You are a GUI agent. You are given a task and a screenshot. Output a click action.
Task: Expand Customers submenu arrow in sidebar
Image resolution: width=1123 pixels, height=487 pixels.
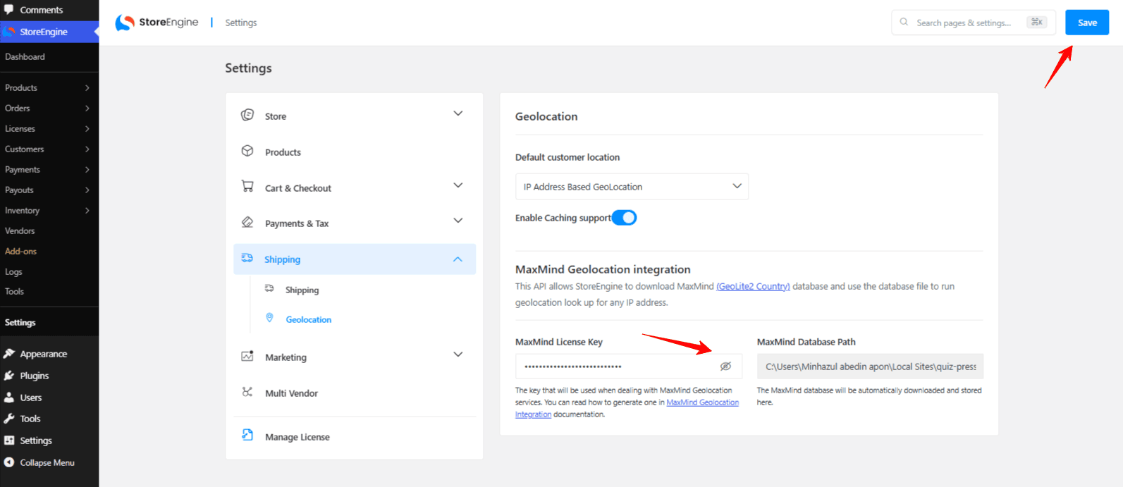click(x=87, y=149)
